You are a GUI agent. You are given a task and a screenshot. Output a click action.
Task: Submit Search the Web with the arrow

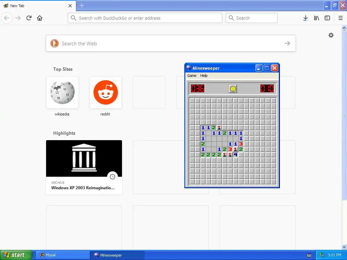[x=287, y=43]
